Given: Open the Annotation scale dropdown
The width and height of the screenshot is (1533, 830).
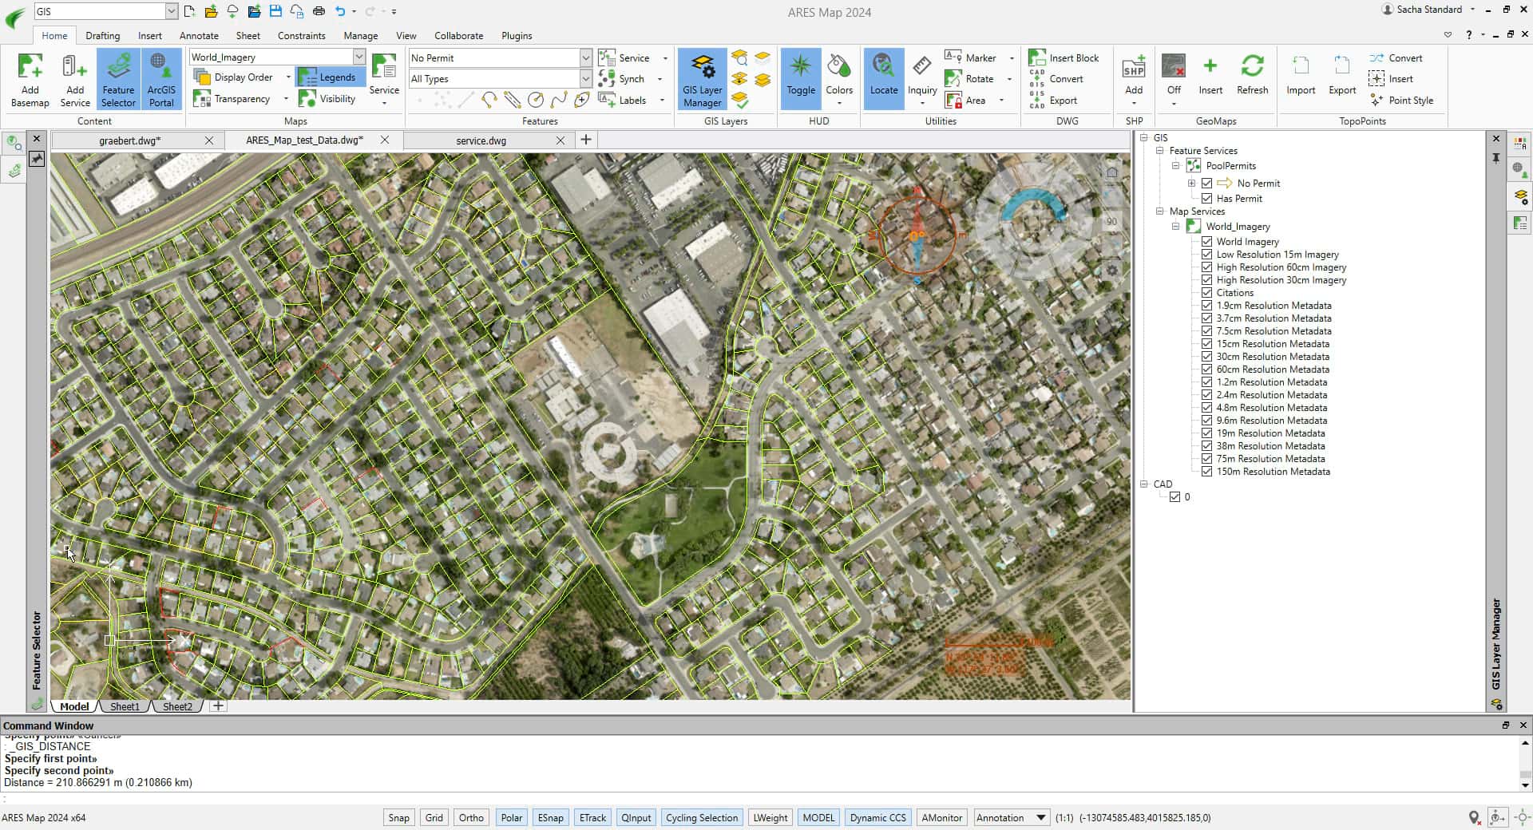Looking at the screenshot, I should tap(1040, 817).
